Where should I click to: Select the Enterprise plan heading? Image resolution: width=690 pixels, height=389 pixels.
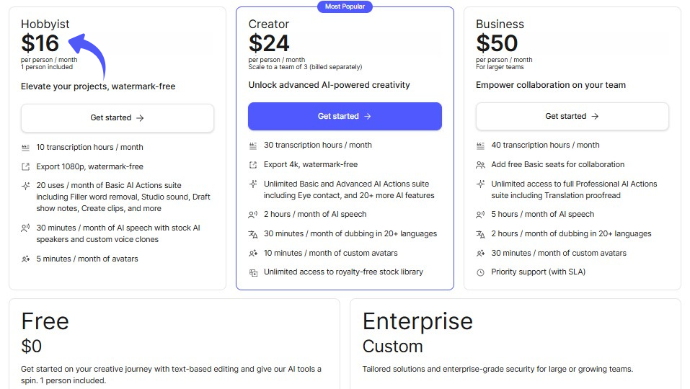pos(417,321)
